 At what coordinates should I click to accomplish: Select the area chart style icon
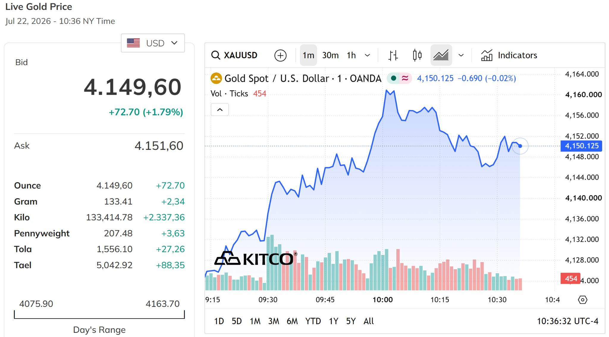click(441, 55)
